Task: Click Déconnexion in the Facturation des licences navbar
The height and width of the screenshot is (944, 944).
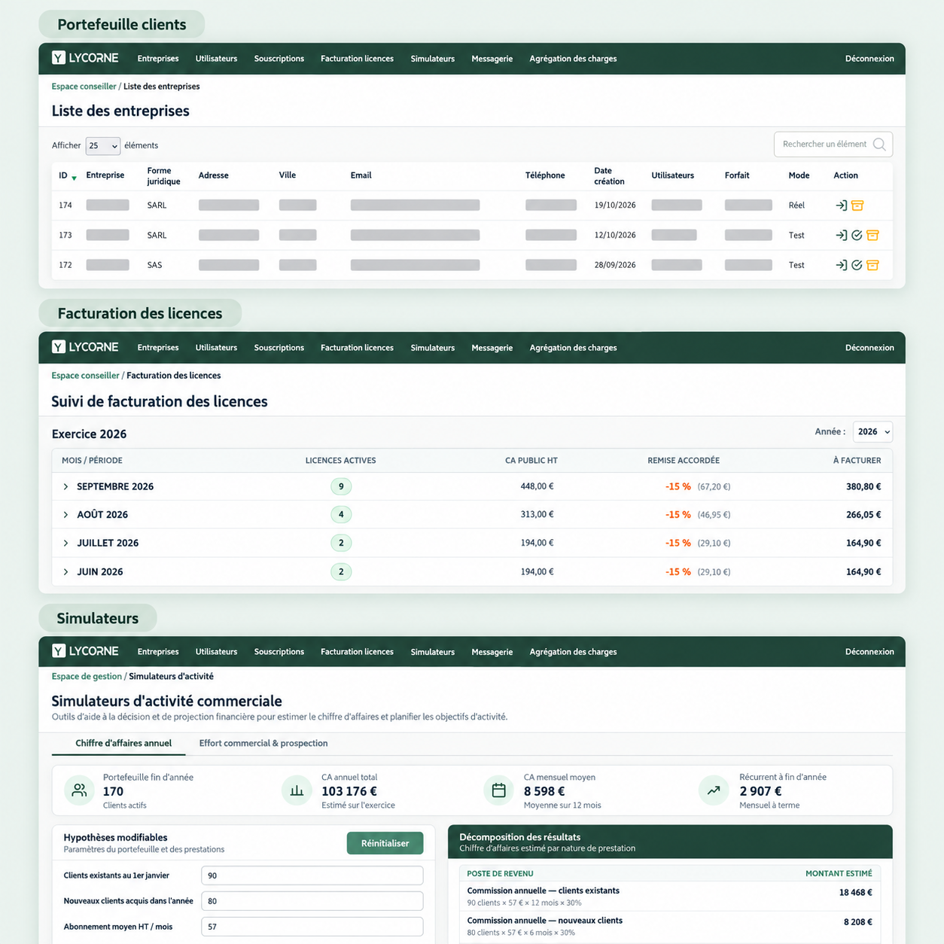Action: (869, 348)
